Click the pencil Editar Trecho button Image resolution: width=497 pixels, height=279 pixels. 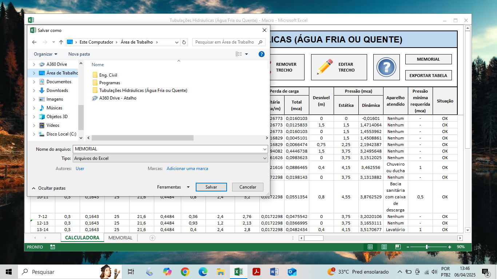tap(339, 67)
